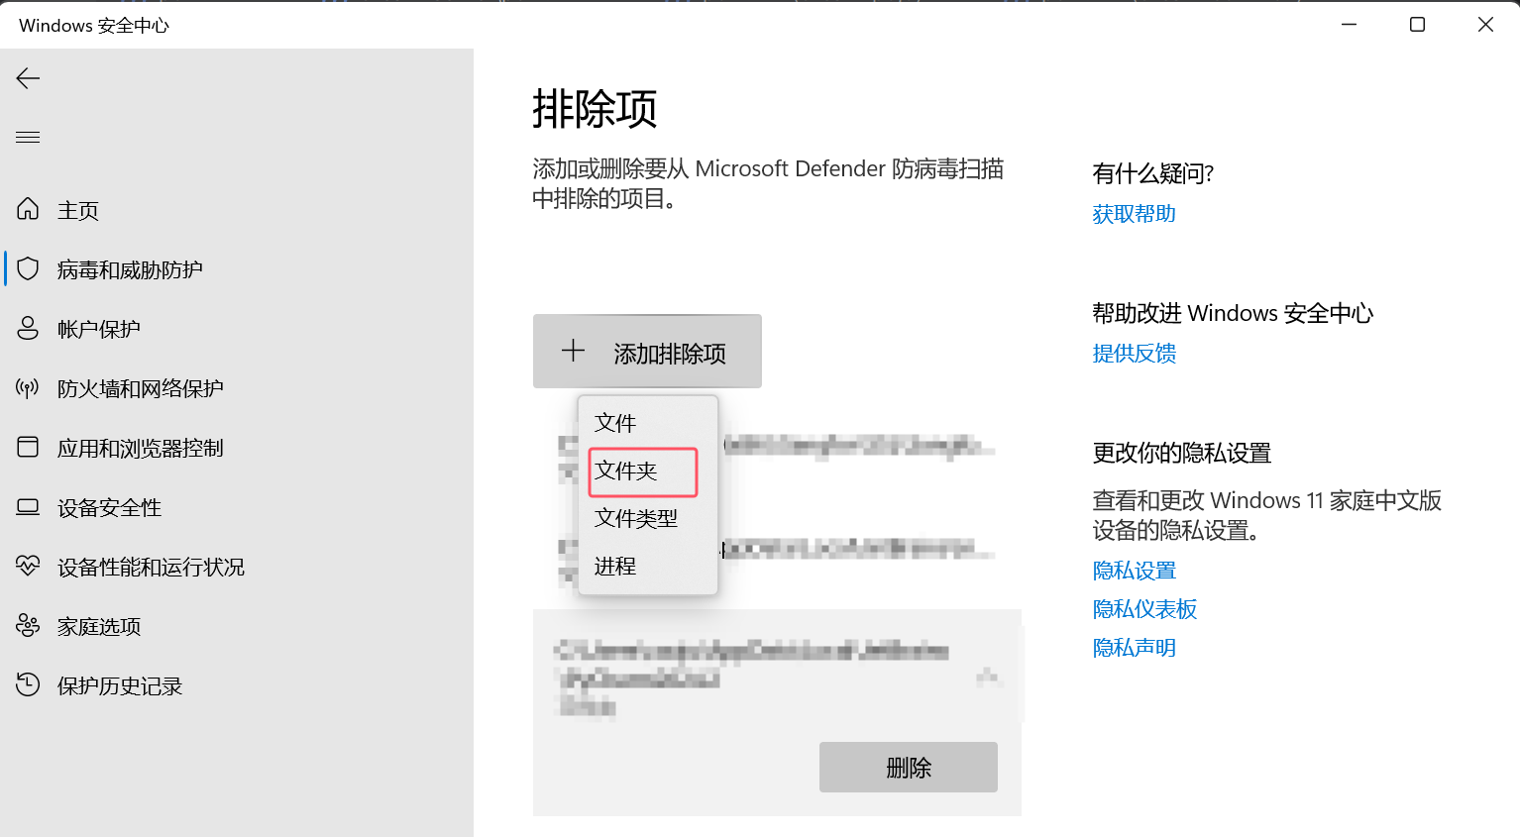Open 防火墙和网络保护 in the sidebar

141,388
